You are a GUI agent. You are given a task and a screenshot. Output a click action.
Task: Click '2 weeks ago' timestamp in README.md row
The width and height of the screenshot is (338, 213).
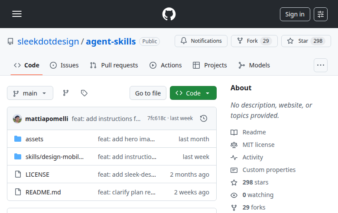pos(192,192)
